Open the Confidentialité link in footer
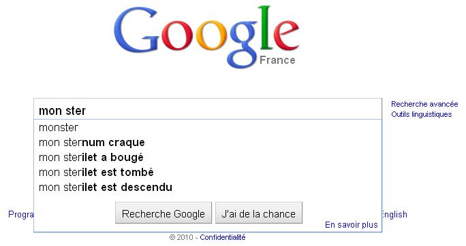The image size is (466, 246). [223, 237]
